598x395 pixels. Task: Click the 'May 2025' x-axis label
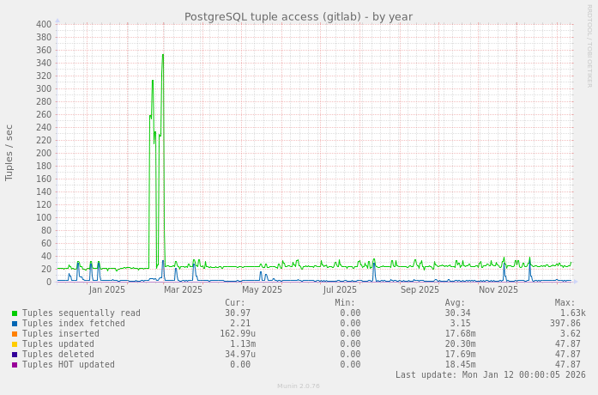[262, 290]
